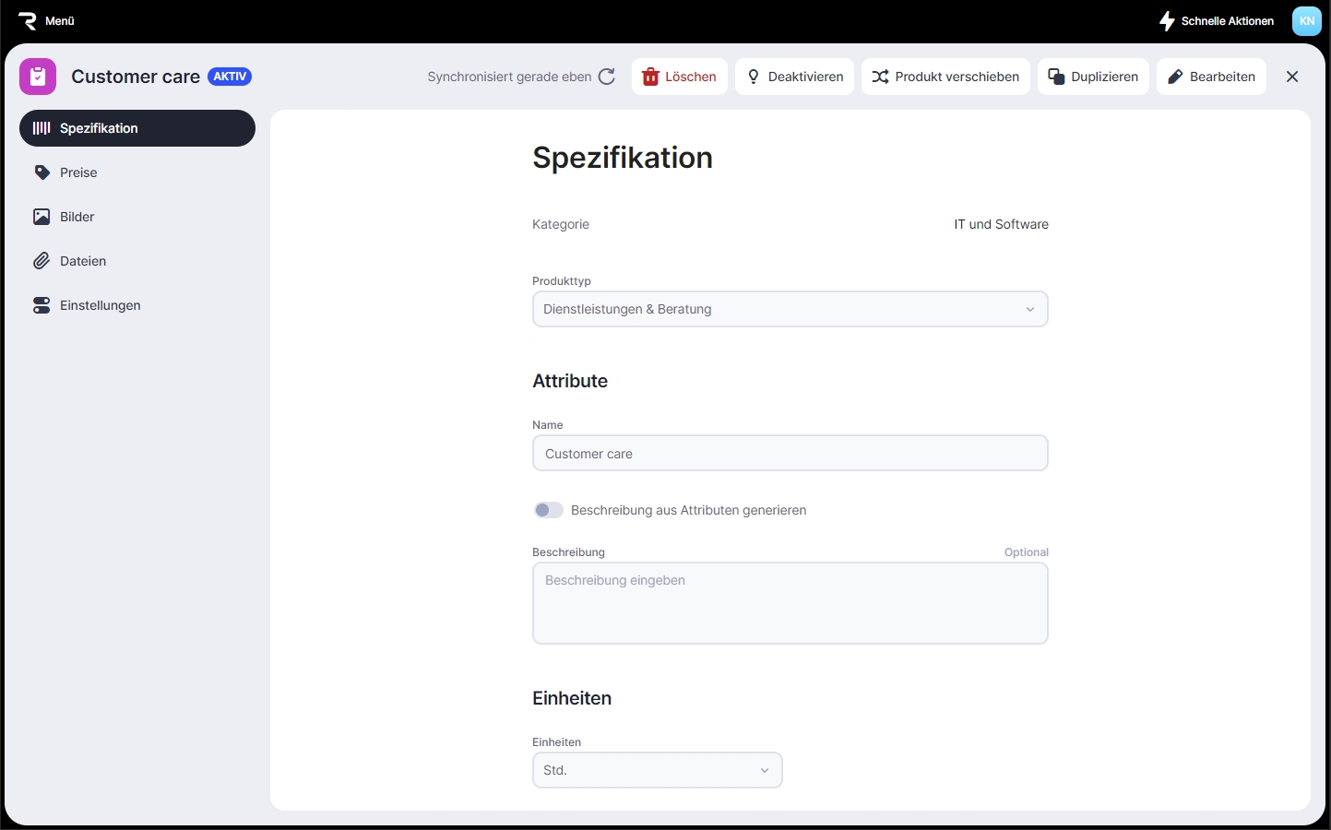
Task: Open Einstellungen in the sidebar
Action: click(x=100, y=305)
